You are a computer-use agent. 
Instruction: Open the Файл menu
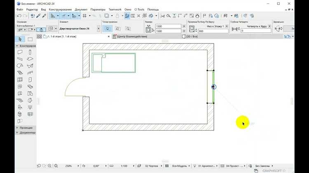pos(20,9)
